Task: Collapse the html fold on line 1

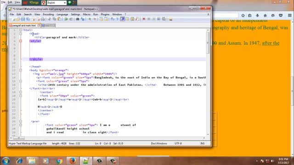Action: pyautogui.click(x=21, y=30)
